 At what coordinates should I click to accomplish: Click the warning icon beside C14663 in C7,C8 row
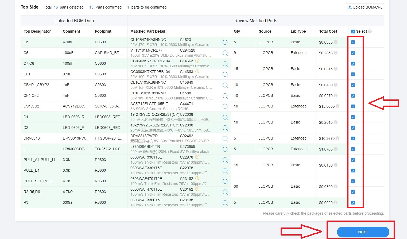[x=197, y=61]
